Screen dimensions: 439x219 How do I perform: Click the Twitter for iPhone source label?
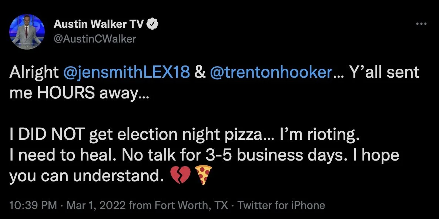tap(281, 206)
